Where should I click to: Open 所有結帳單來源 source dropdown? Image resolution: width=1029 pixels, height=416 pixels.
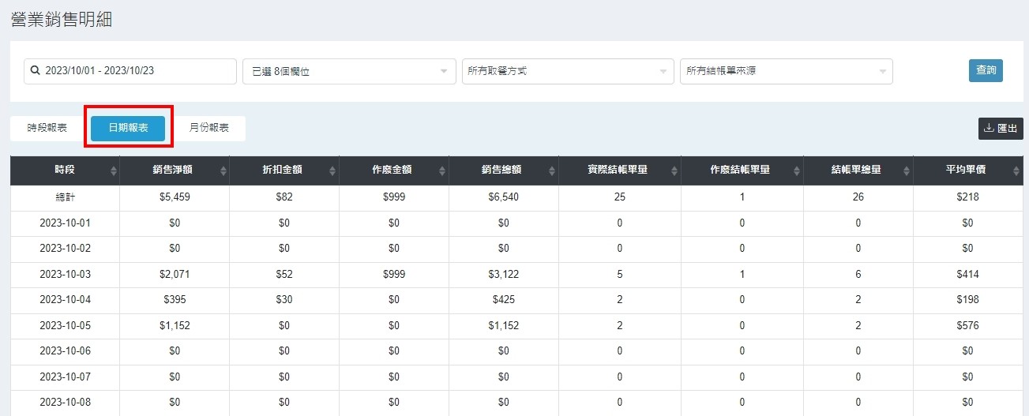point(786,71)
